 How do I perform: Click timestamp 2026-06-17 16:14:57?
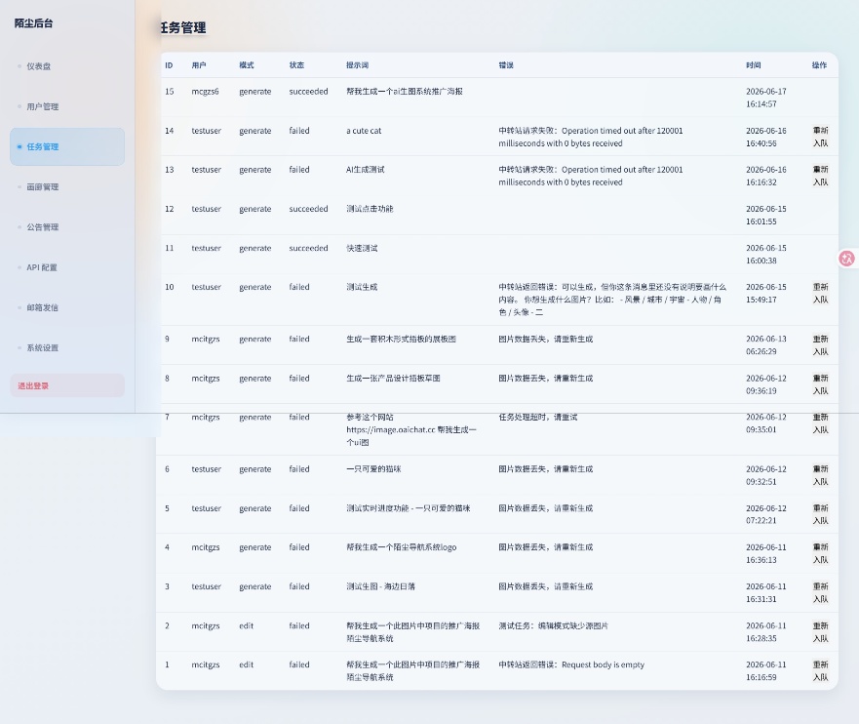click(765, 98)
